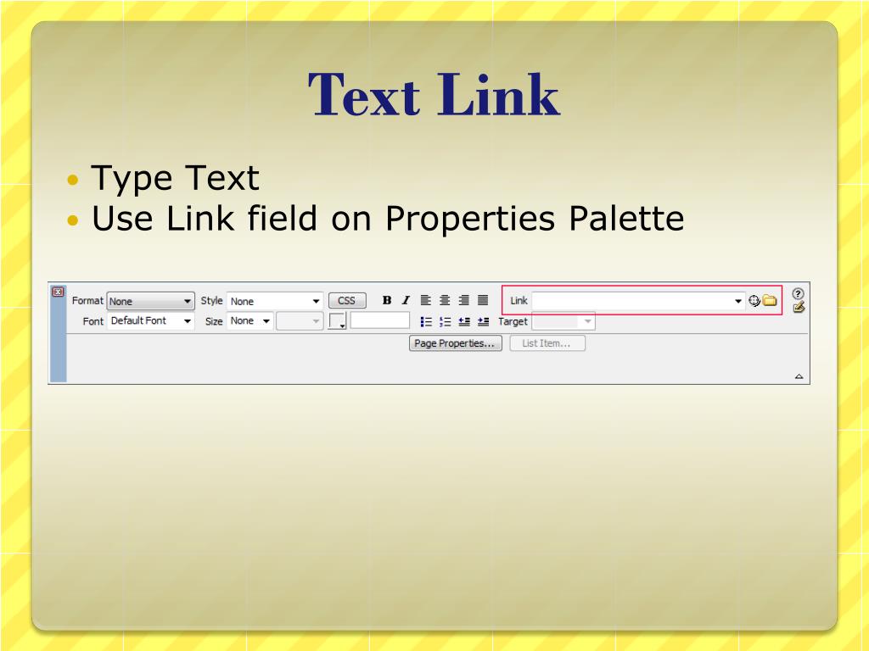869x651 pixels.
Task: Open the disabled size units dropdown
Action: tap(300, 321)
